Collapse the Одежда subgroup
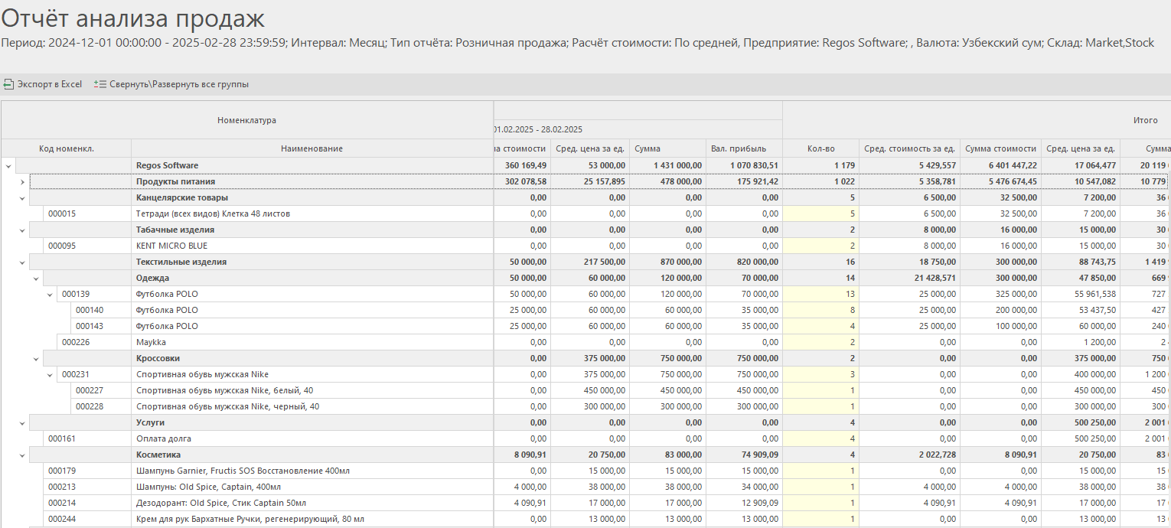This screenshot has width=1171, height=528. 36,278
